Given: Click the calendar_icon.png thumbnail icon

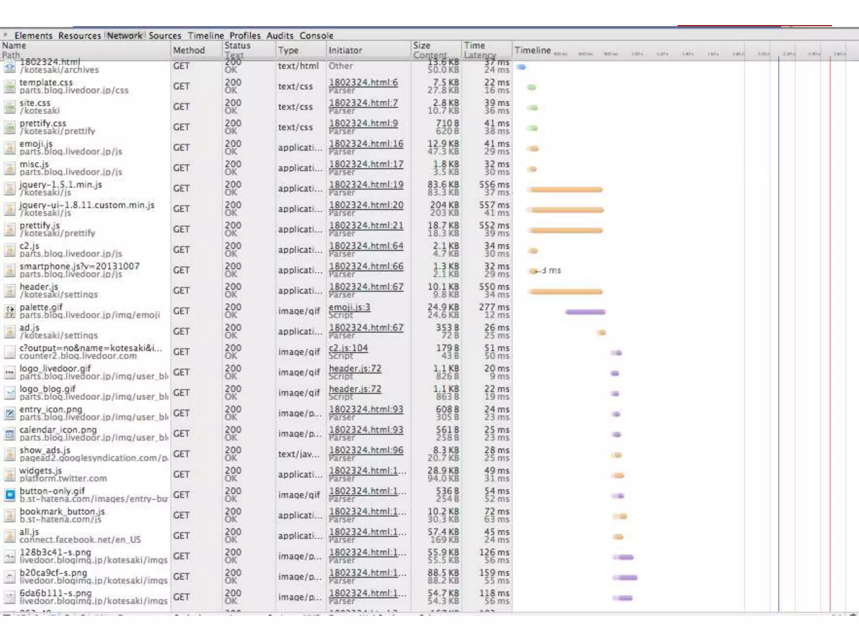Looking at the screenshot, I should (x=9, y=434).
